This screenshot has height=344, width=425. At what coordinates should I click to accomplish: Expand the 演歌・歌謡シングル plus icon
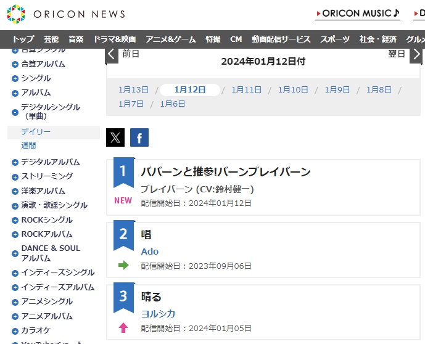point(15,206)
